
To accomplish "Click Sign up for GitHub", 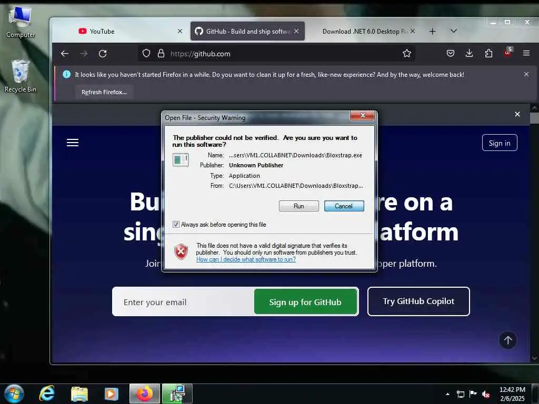I will 305,302.
